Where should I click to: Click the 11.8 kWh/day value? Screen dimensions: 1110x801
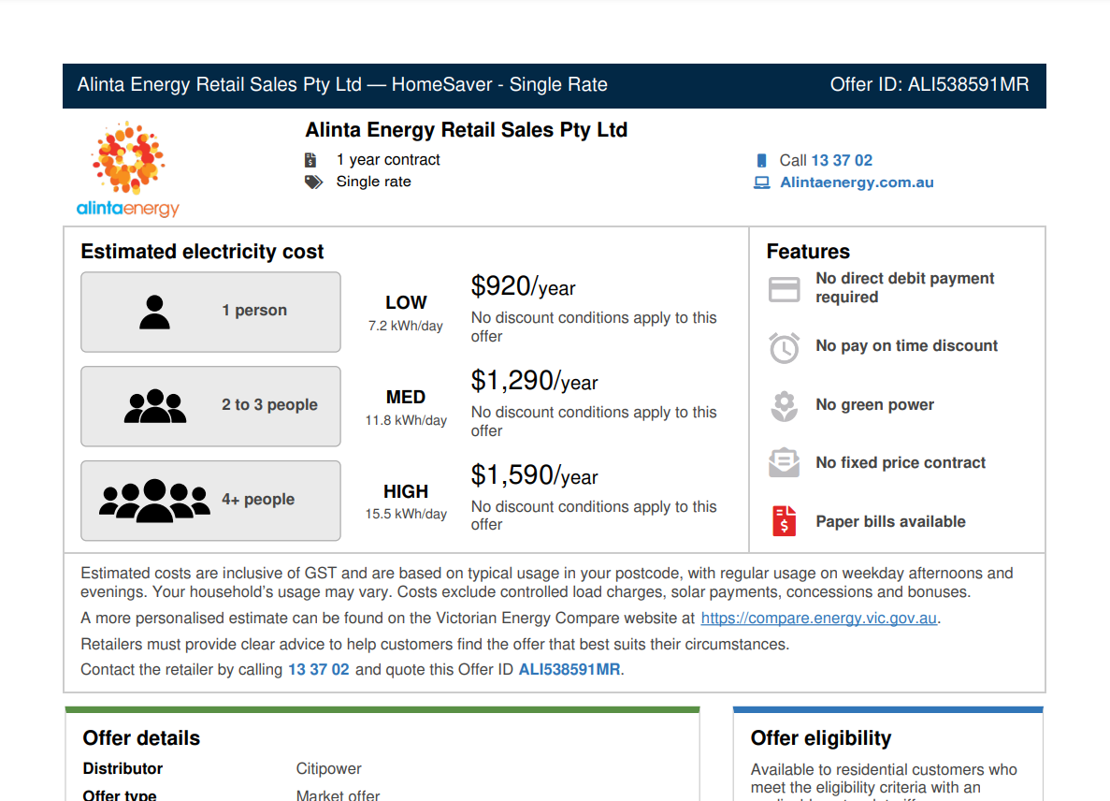tap(406, 420)
